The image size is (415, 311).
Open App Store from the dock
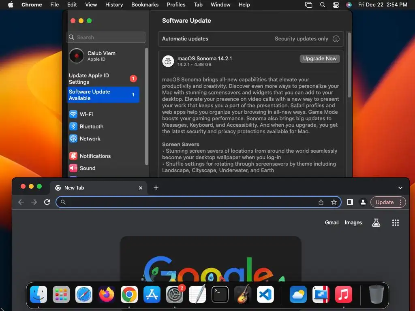coord(152,294)
